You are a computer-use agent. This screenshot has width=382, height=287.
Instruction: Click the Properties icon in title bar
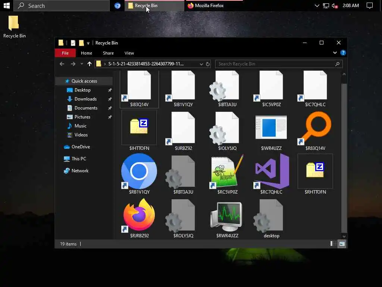(73, 43)
